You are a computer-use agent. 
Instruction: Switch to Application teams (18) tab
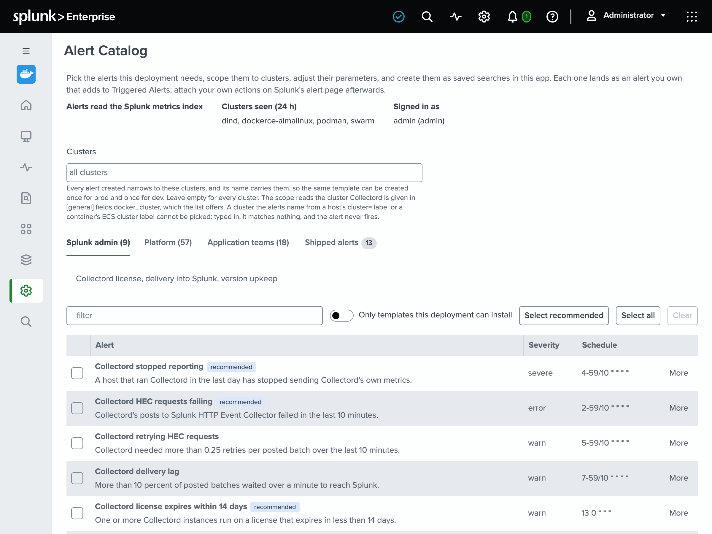click(x=248, y=242)
